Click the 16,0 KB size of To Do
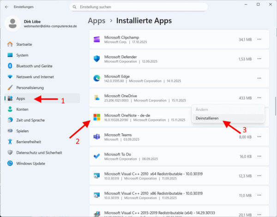This screenshot has width=277, height=217. point(246,157)
